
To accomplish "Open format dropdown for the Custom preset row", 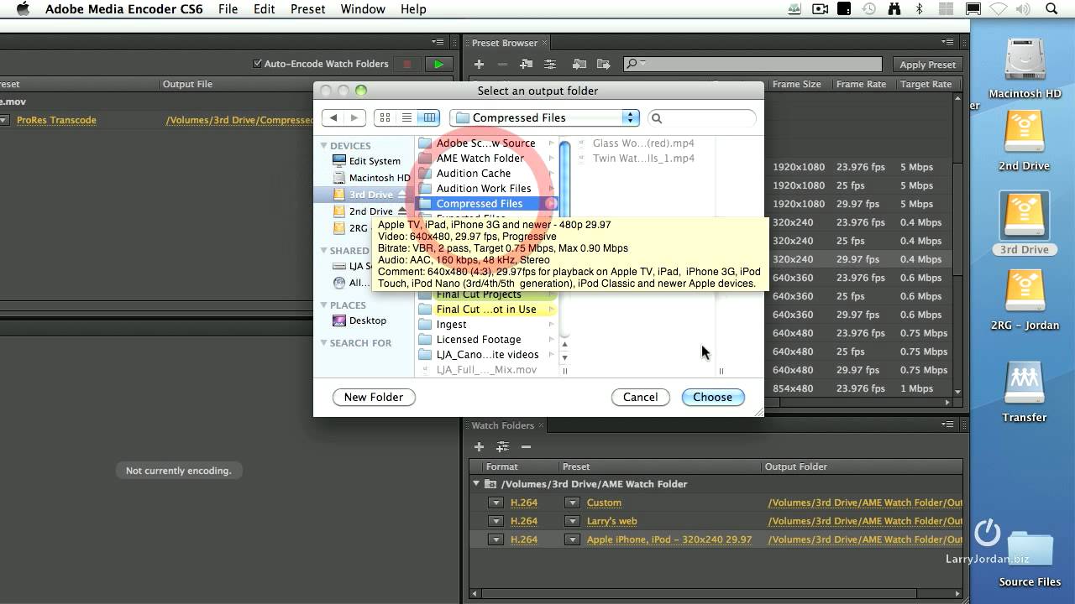I will click(x=496, y=502).
